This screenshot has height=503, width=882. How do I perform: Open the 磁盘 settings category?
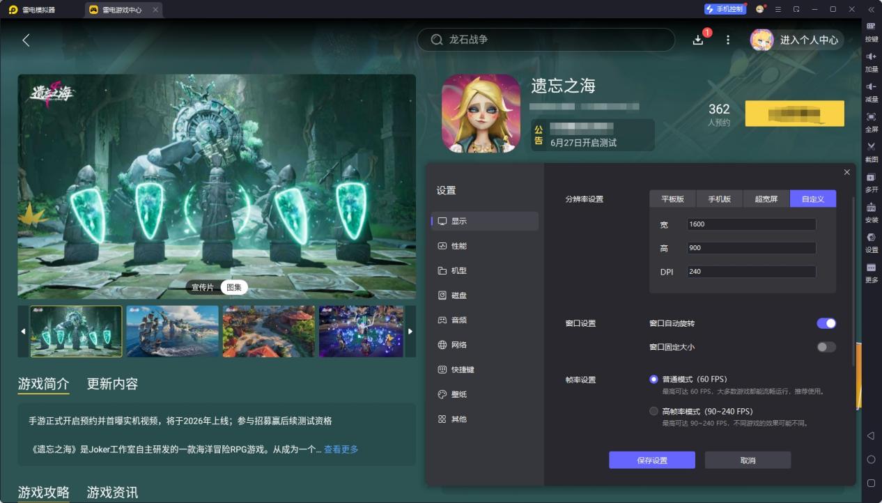(485, 295)
